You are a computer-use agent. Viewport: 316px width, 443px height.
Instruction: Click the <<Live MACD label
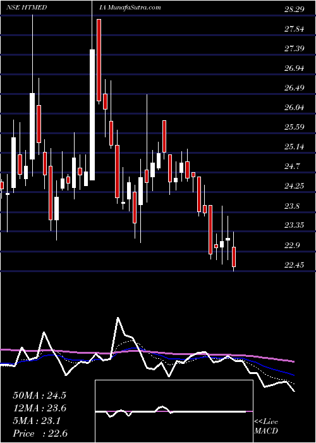(266, 426)
